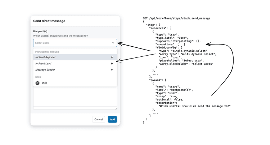Click the chevron arrow in Select users
The image size is (270, 145).
(x=113, y=43)
